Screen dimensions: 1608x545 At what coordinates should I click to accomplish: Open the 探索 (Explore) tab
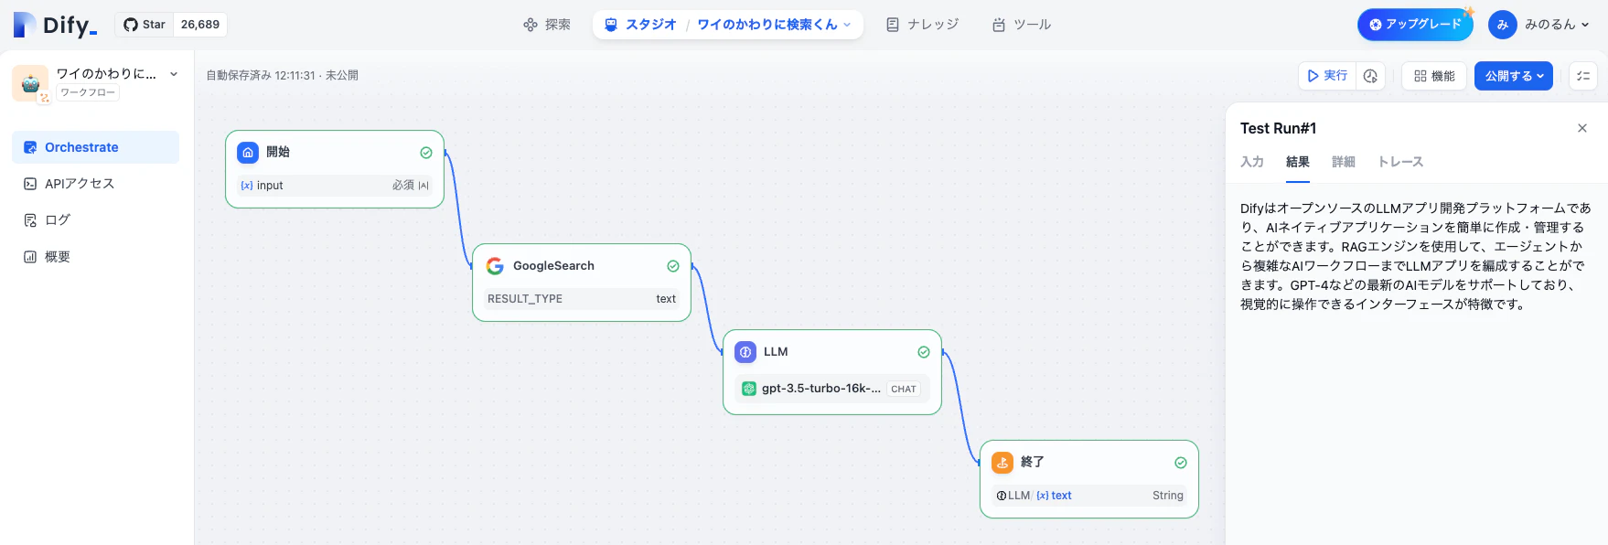click(547, 25)
